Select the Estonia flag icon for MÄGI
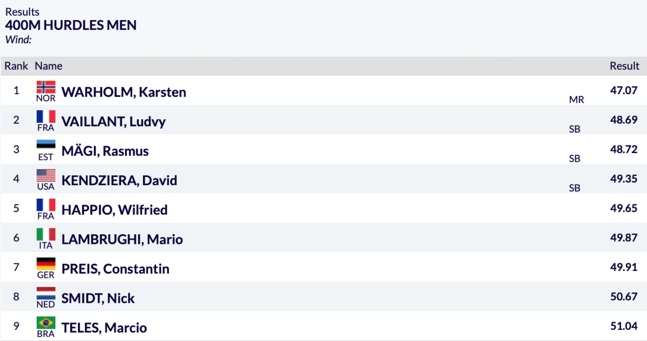 pyautogui.click(x=46, y=146)
